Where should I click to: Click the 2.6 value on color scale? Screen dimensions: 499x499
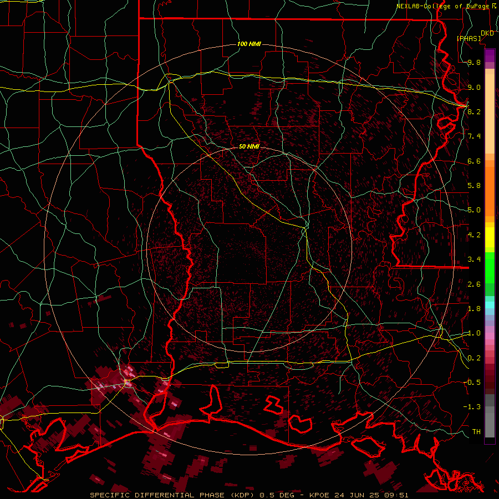tap(474, 284)
